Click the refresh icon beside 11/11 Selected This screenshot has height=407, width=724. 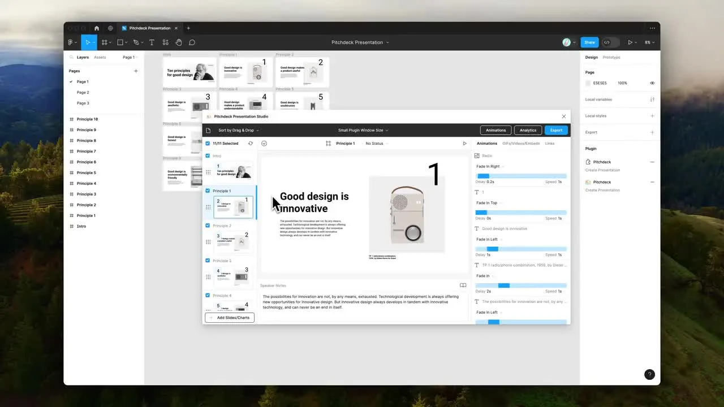pyautogui.click(x=251, y=144)
